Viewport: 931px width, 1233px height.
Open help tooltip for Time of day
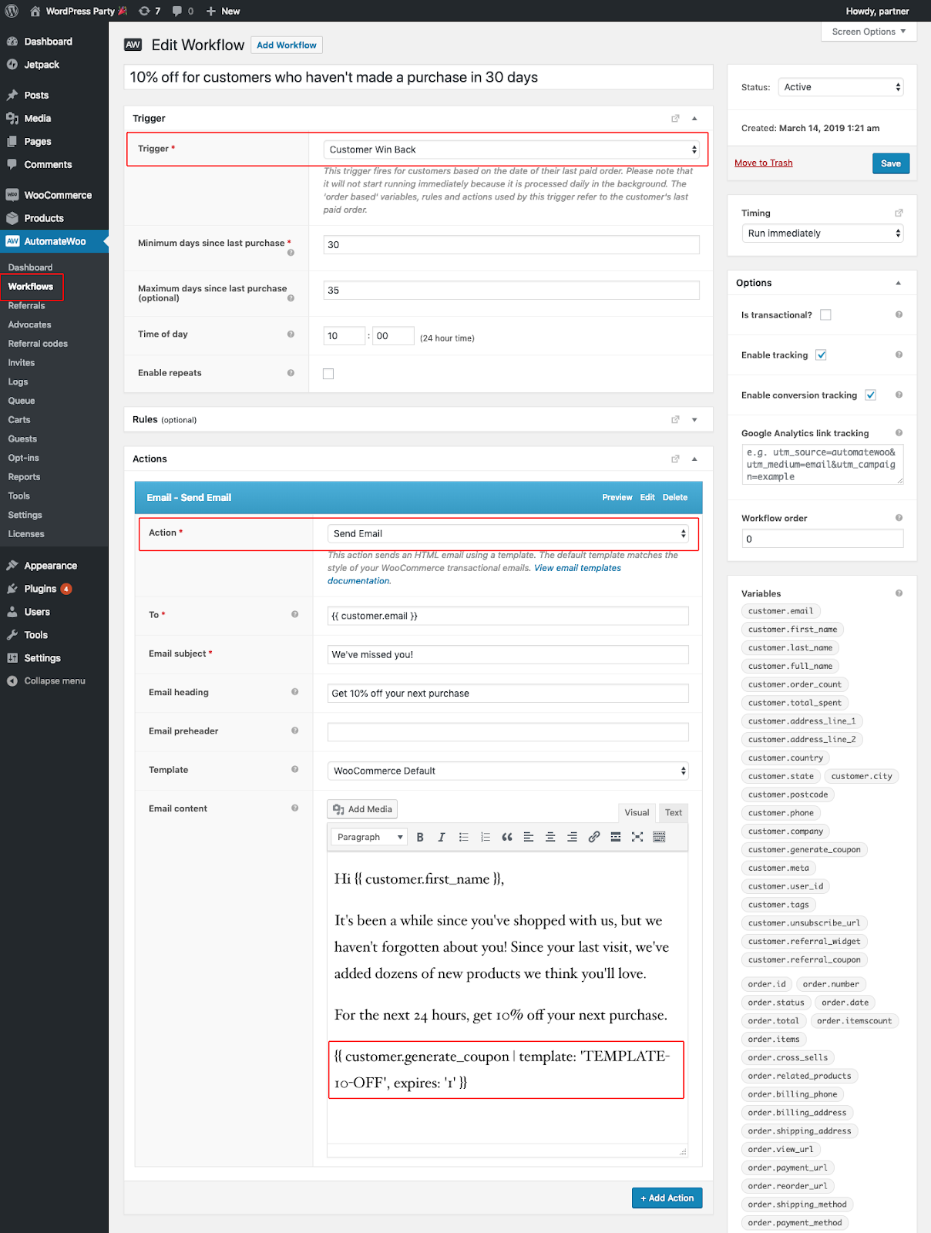point(291,334)
